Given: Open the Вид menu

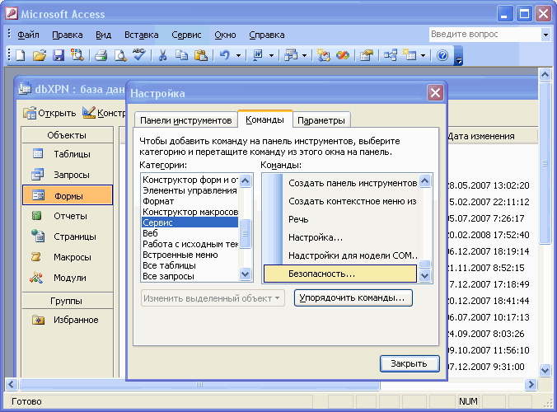Looking at the screenshot, I should coord(103,35).
